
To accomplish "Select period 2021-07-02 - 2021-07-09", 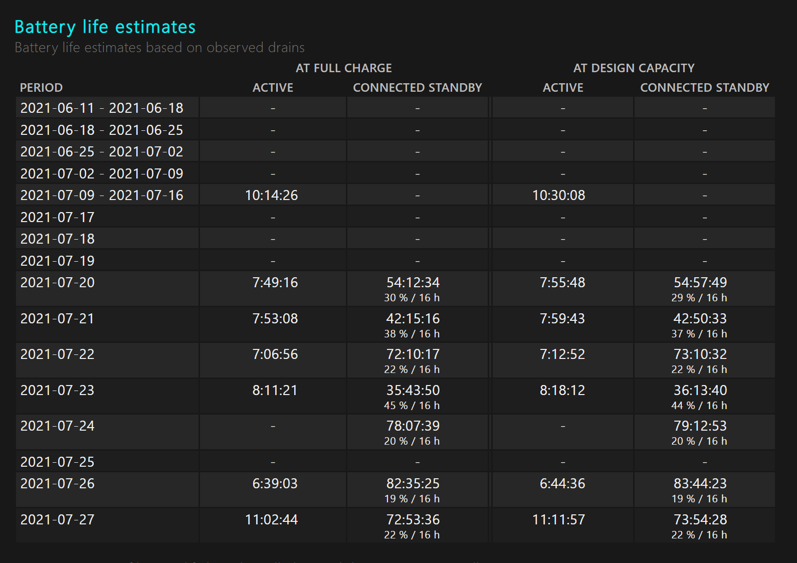I will [x=102, y=174].
